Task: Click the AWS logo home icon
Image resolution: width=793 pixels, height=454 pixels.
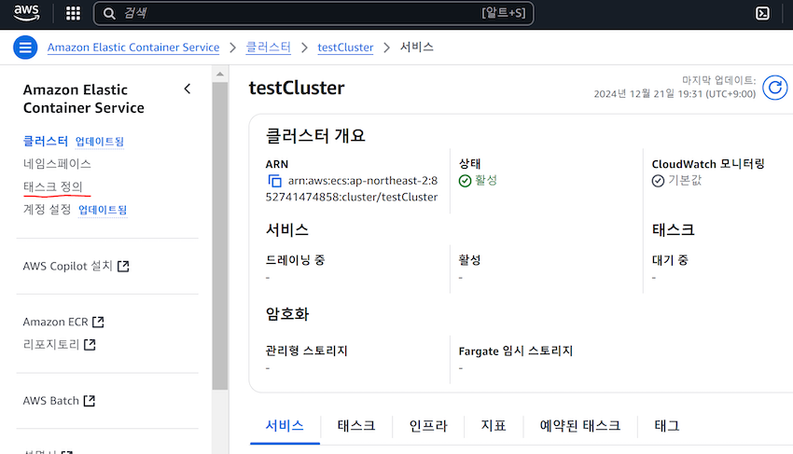Action: 26,13
